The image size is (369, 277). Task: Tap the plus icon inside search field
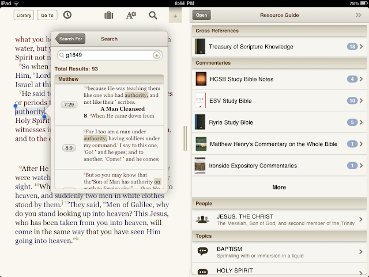(156, 55)
